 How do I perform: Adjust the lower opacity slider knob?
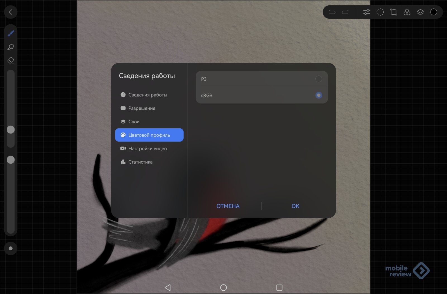click(11, 160)
